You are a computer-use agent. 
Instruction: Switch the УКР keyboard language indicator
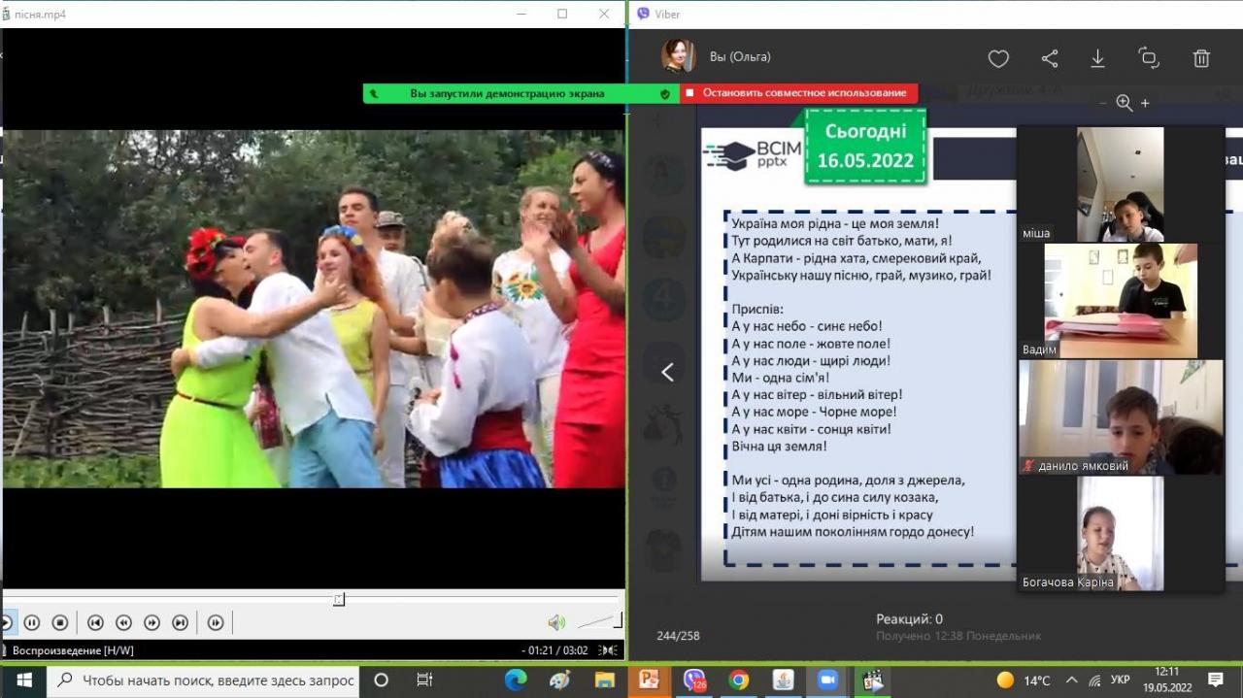click(x=1120, y=680)
